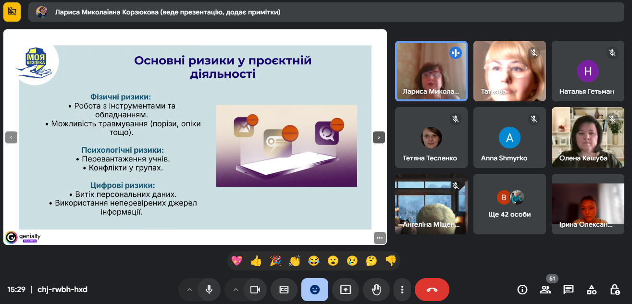The image size is (632, 304).
Task: Click the clock time 15:29
Action: [16, 290]
